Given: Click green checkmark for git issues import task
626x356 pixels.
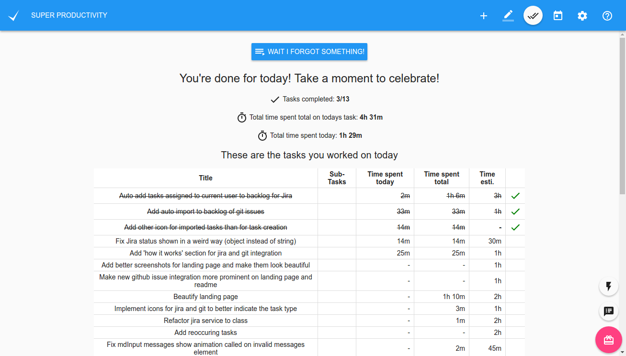Looking at the screenshot, I should pos(515,211).
